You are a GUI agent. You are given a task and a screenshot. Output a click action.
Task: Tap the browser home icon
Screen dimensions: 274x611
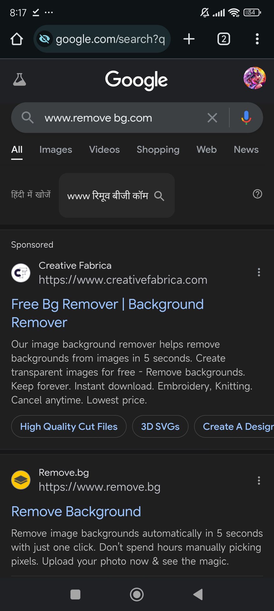pyautogui.click(x=17, y=39)
